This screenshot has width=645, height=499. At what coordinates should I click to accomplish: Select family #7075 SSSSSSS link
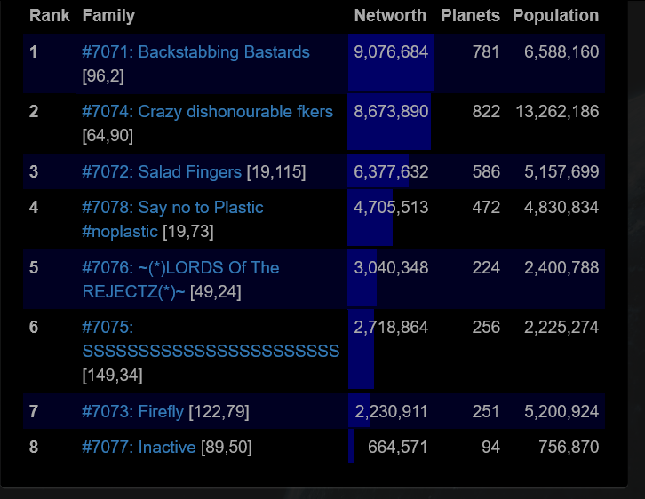pyautogui.click(x=211, y=351)
